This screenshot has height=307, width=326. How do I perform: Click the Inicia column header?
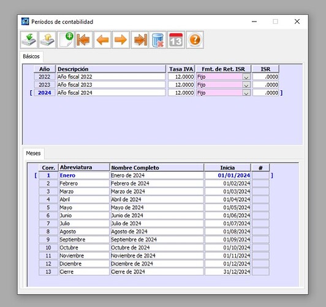(227, 168)
